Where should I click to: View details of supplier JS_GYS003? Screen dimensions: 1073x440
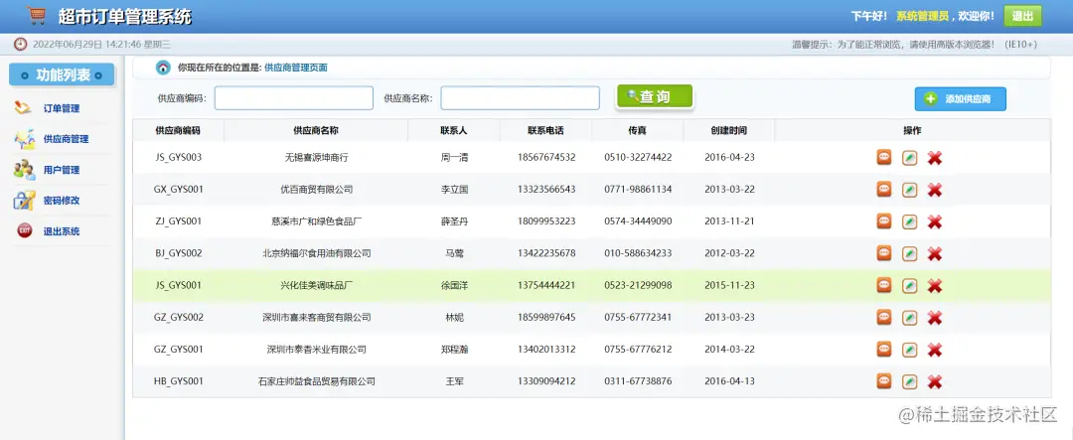(x=884, y=157)
